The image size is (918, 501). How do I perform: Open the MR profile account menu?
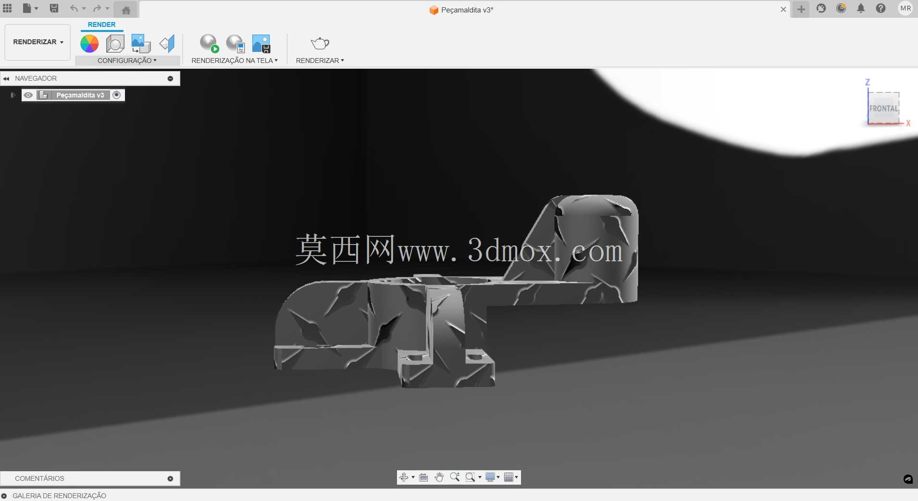point(906,8)
